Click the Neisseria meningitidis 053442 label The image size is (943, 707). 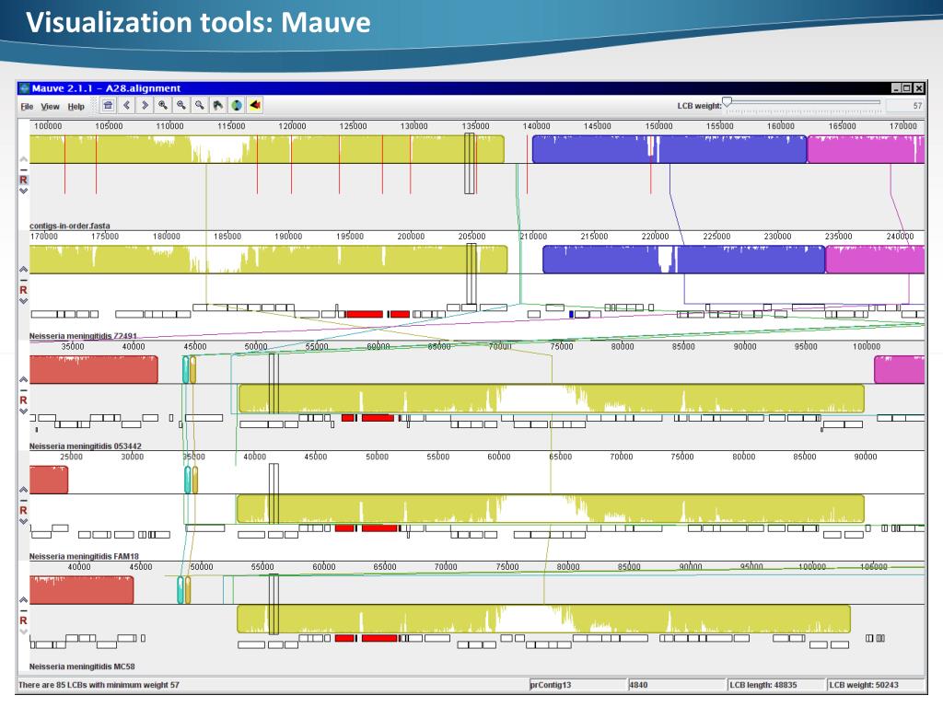pyautogui.click(x=86, y=446)
